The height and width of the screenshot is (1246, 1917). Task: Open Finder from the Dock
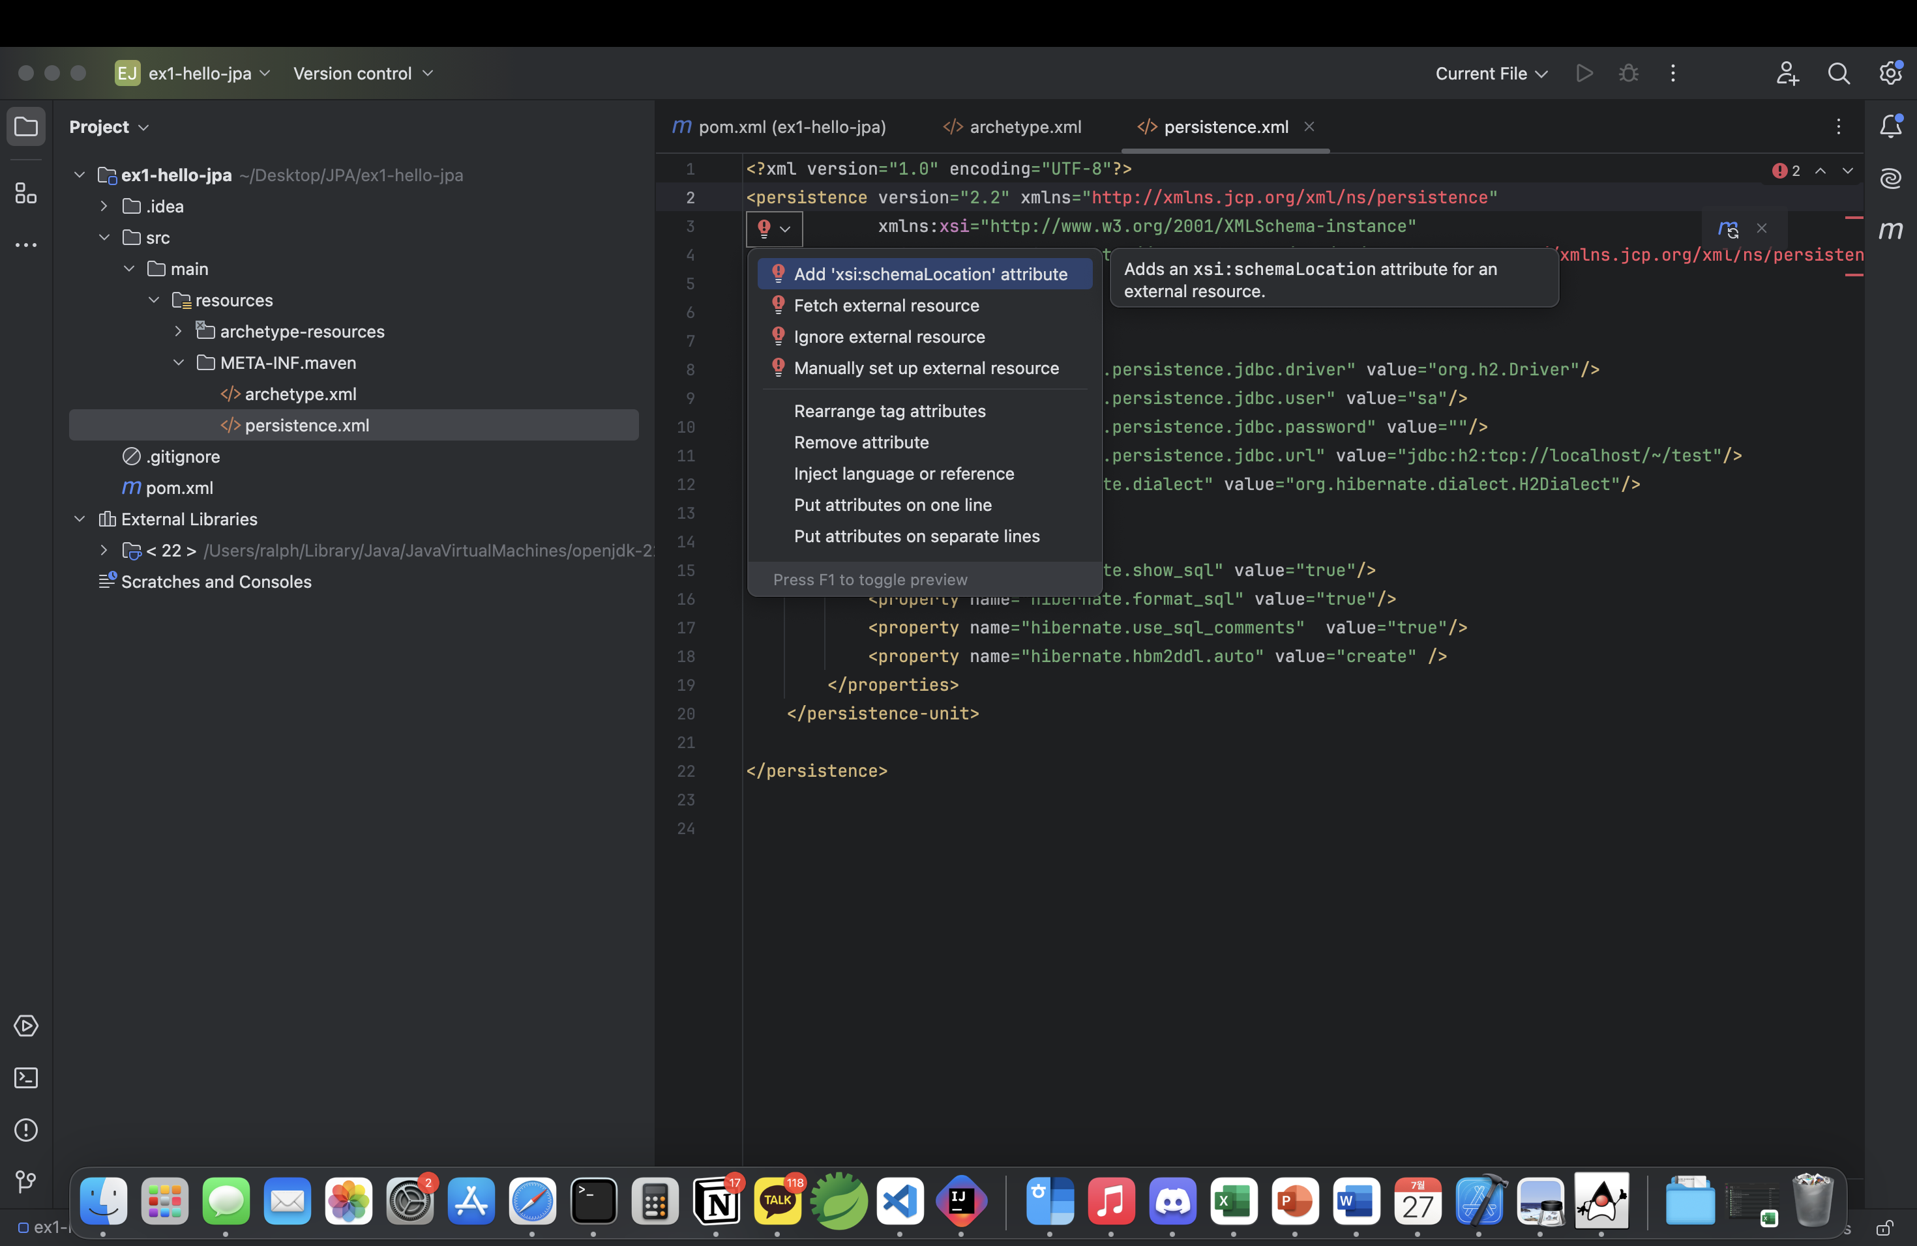(103, 1201)
